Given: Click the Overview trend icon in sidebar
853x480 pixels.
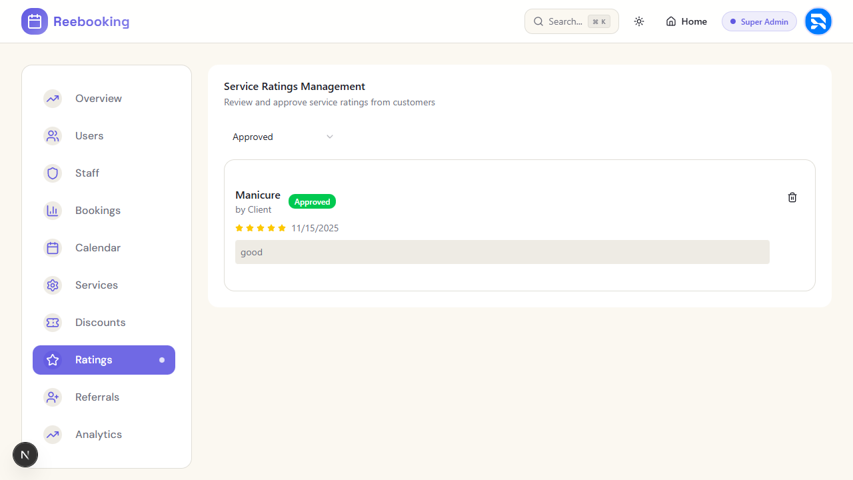Looking at the screenshot, I should tap(53, 99).
